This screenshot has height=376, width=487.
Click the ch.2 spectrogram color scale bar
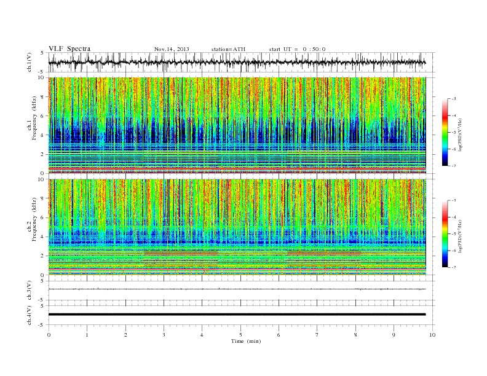coord(445,234)
